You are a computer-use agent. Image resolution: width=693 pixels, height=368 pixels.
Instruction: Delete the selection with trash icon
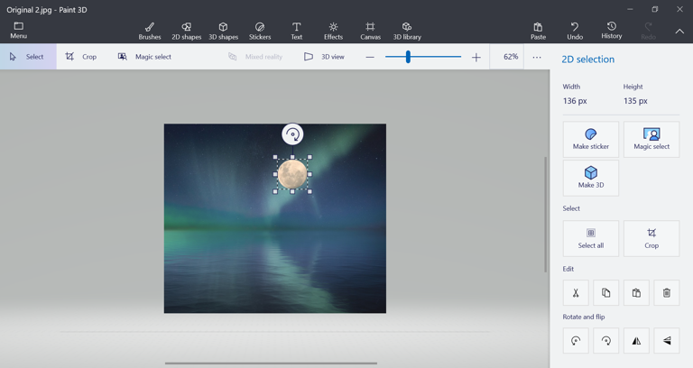coord(667,293)
